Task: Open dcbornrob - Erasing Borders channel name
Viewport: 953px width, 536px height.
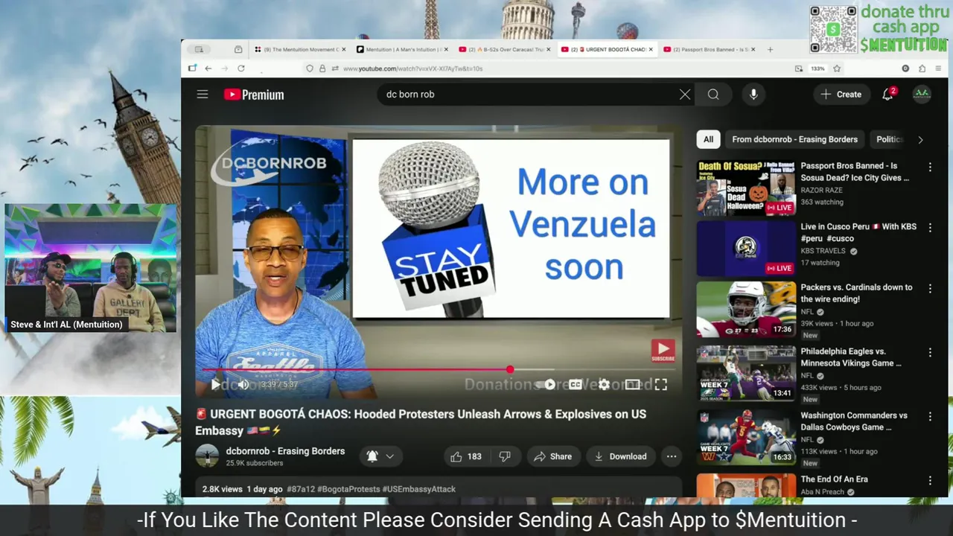Action: [x=285, y=451]
